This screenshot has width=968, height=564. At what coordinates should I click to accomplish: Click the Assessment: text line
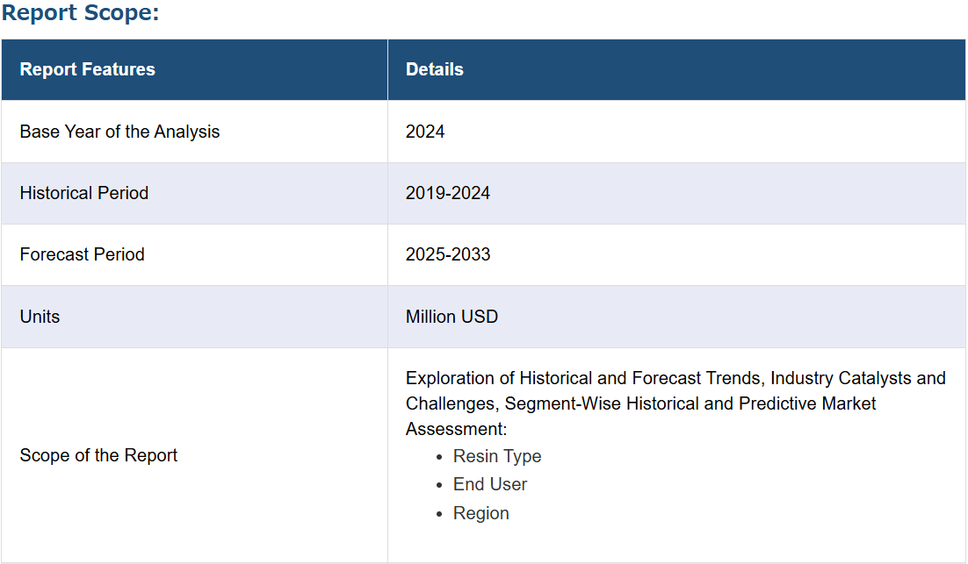pos(456,429)
